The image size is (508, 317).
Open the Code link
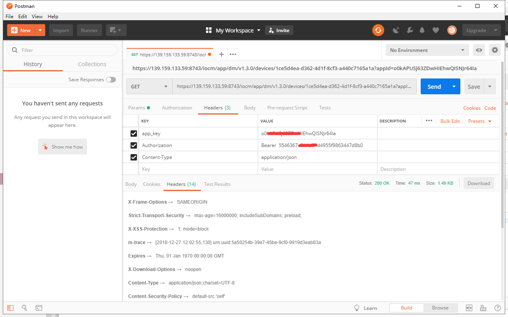pos(490,108)
